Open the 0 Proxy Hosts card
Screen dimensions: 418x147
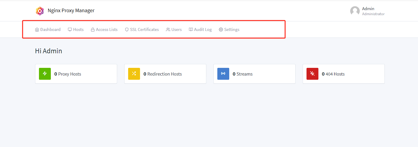point(76,74)
